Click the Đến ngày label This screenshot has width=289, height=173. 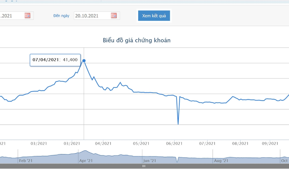pos(61,16)
